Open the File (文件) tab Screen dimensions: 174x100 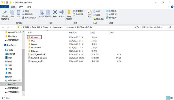tap(4, 7)
